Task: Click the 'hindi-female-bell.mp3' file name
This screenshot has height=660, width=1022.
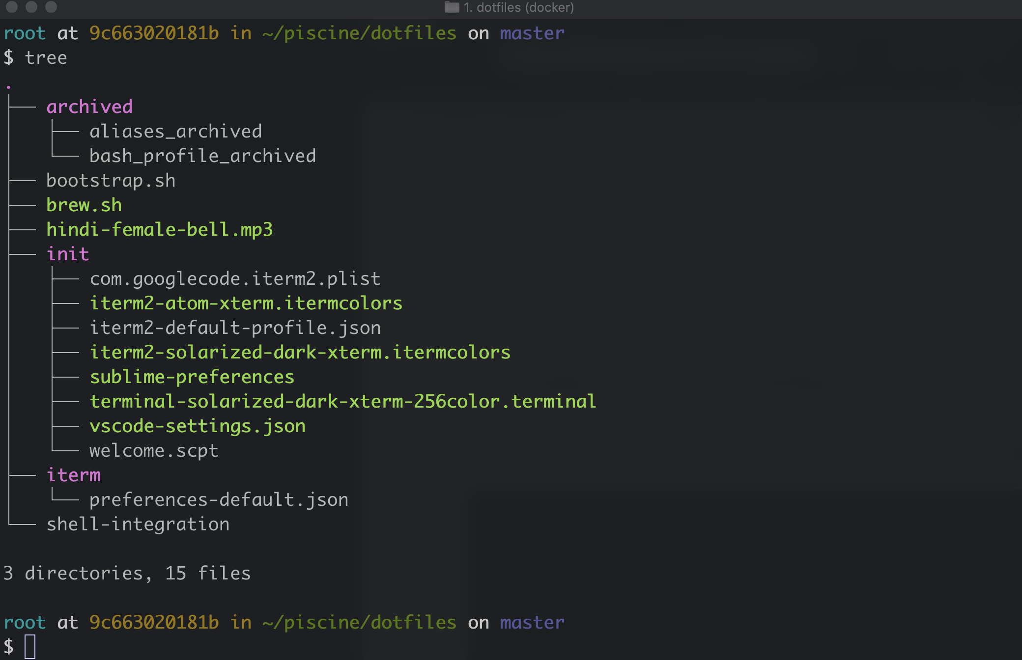Action: click(160, 230)
